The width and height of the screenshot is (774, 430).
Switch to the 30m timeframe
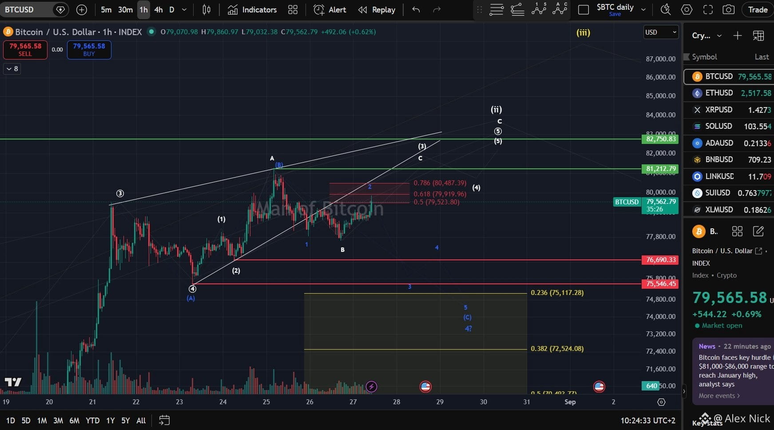click(x=125, y=10)
